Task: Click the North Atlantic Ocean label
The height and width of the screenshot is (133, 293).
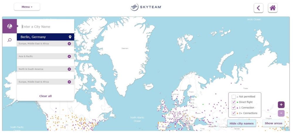Action: [x=137, y=119]
